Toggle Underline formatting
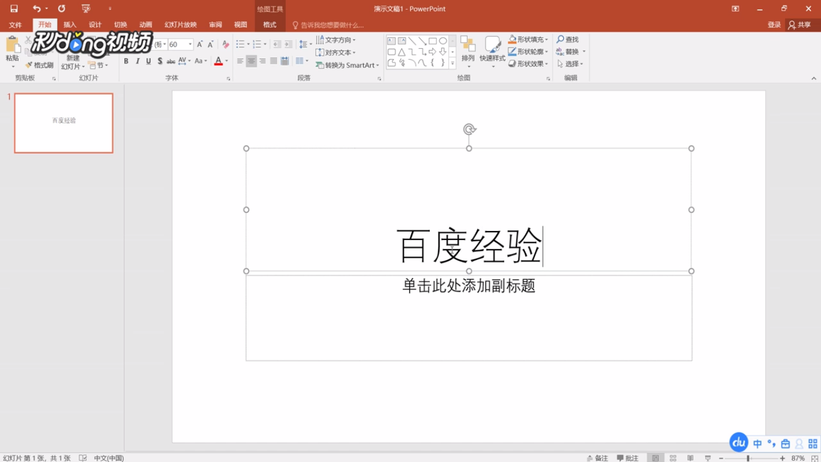 [x=148, y=61]
